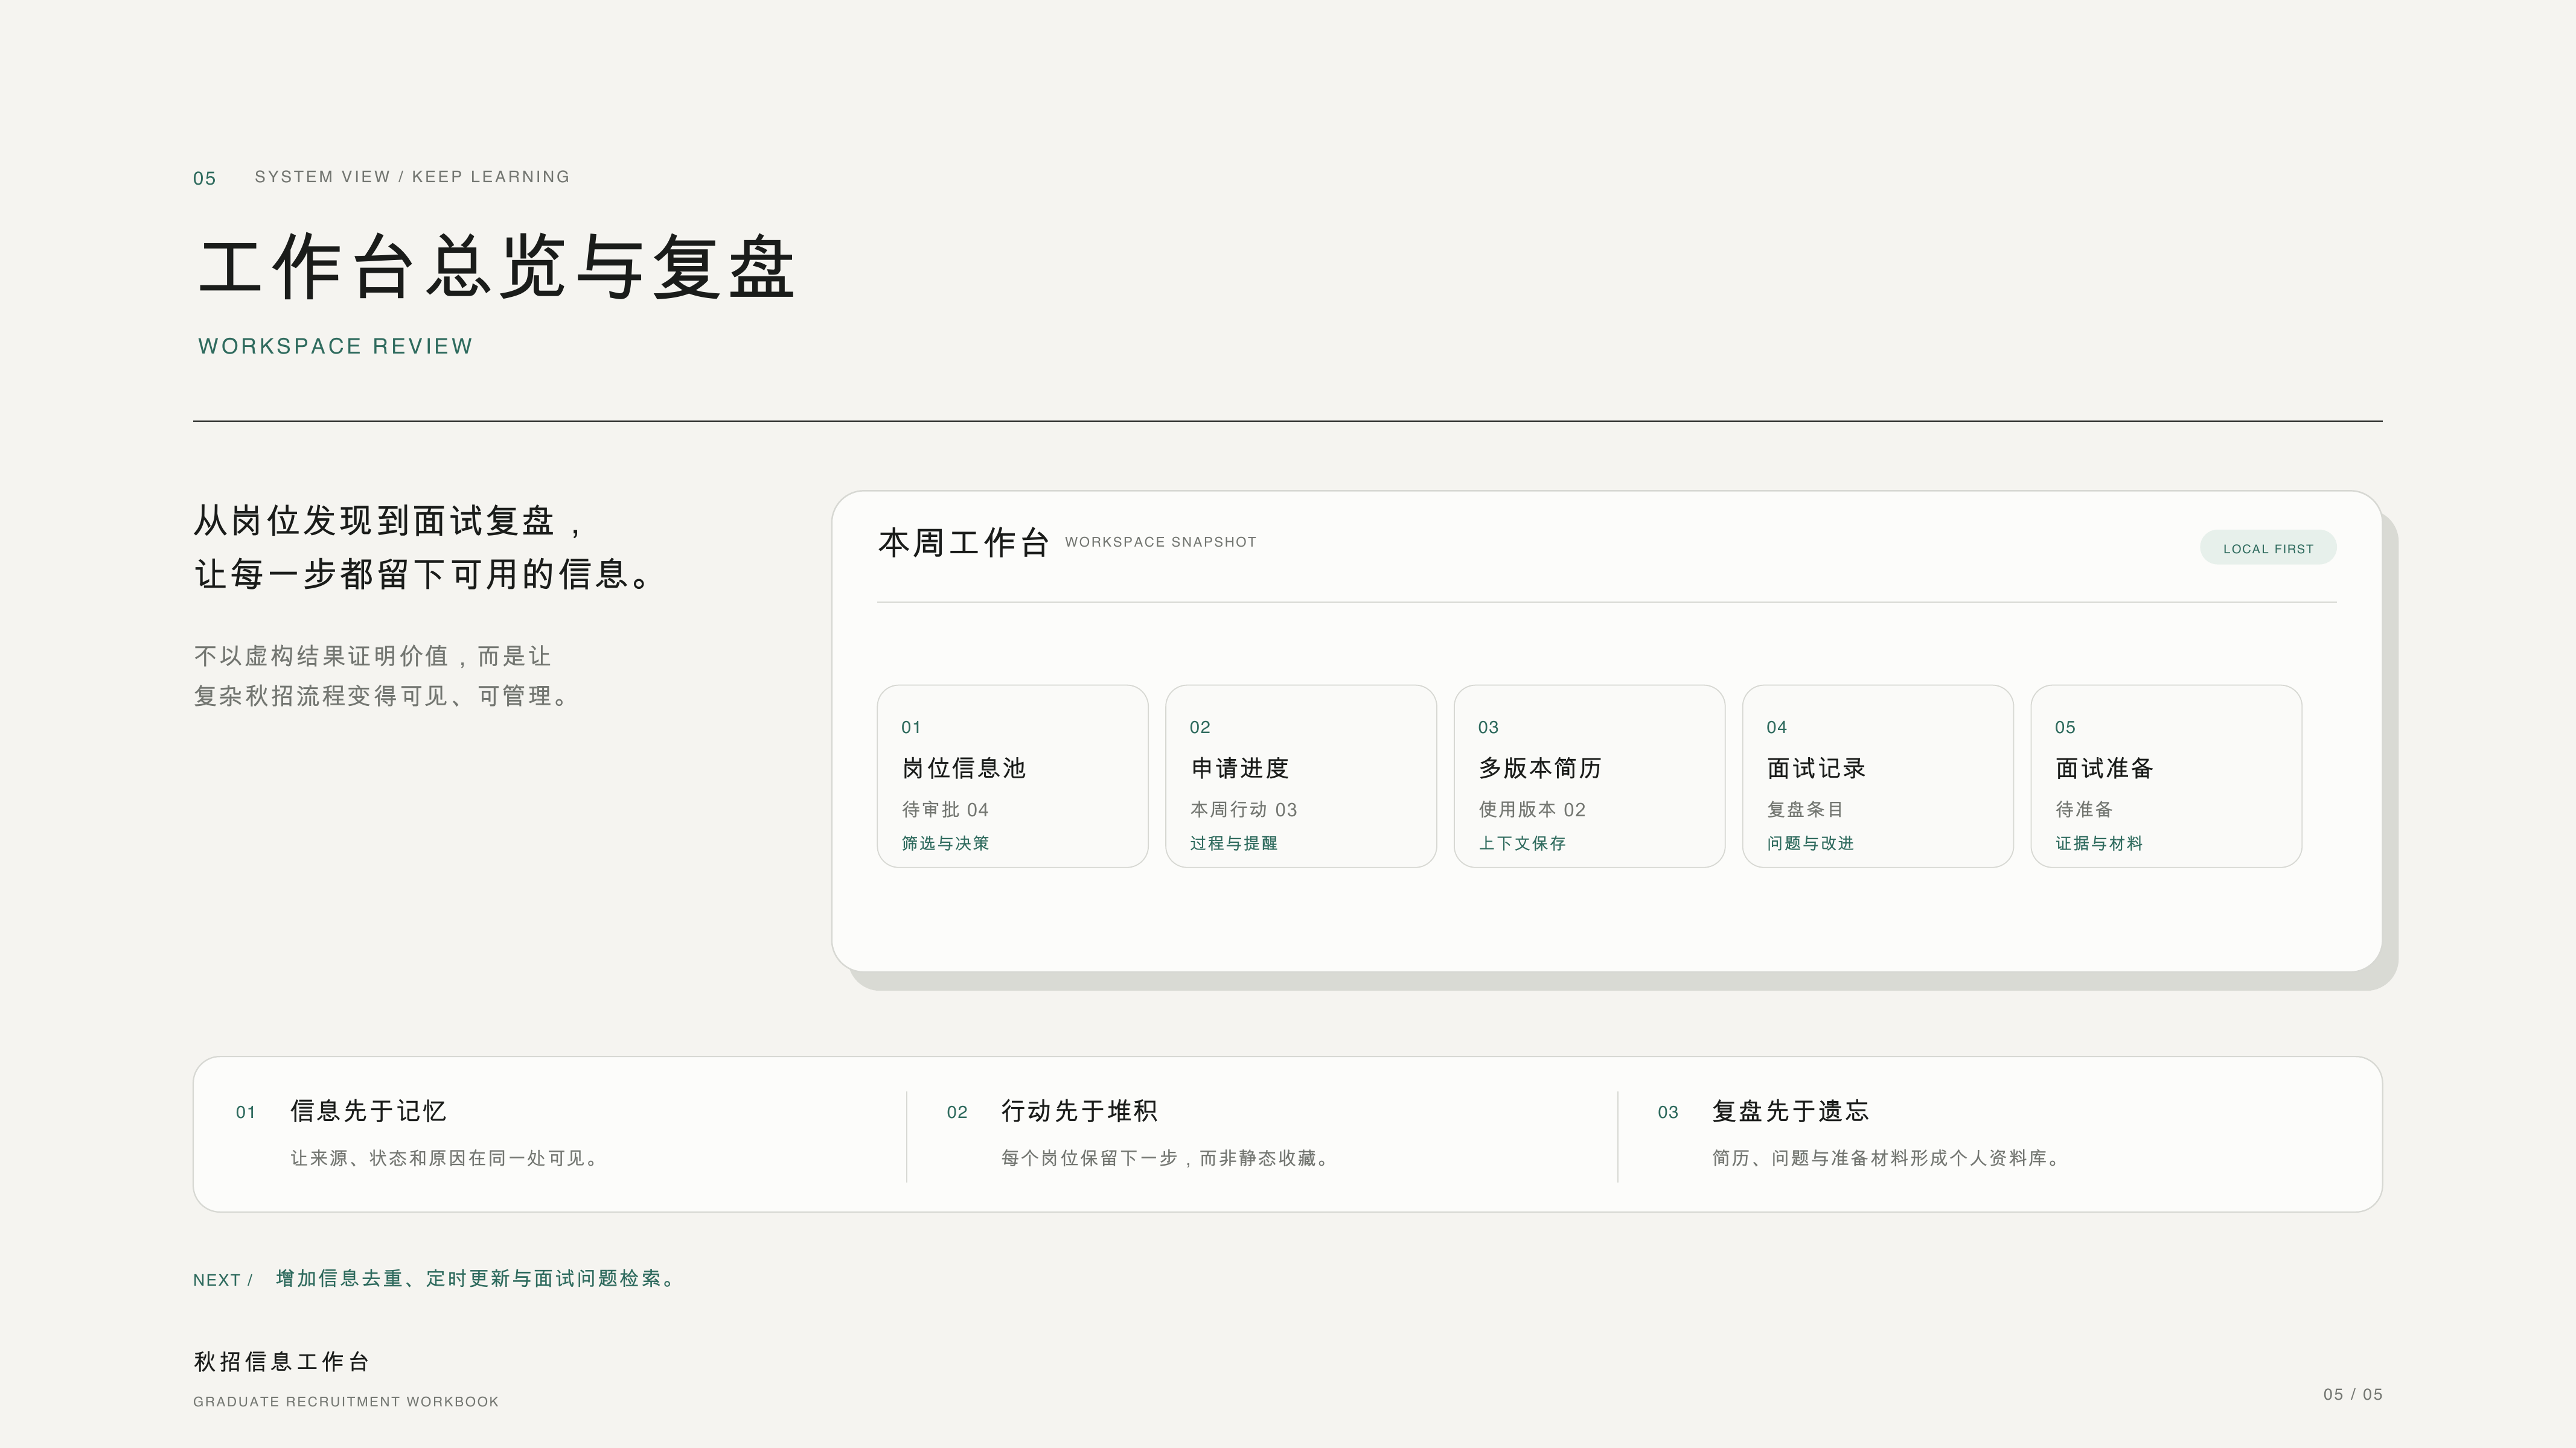The width and height of the screenshot is (2576, 1448).
Task: Click the 信息先于记忆 principle heading
Action: (x=368, y=1111)
